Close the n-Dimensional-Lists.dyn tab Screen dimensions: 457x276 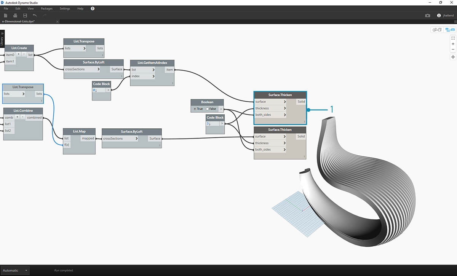58,22
